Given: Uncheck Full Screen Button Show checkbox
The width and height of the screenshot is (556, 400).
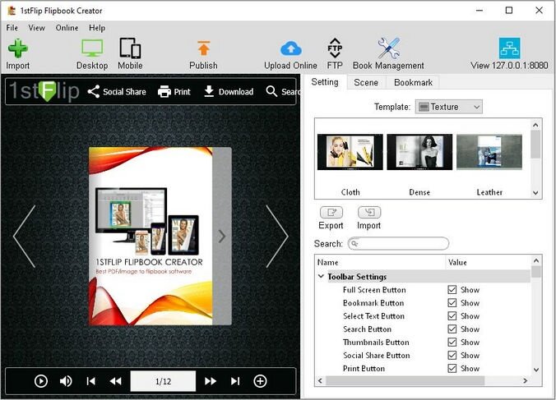Looking at the screenshot, I should [x=452, y=290].
